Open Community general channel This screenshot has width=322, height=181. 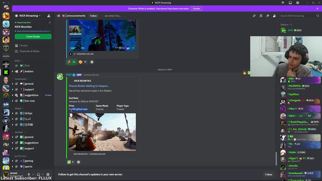(x=33, y=84)
